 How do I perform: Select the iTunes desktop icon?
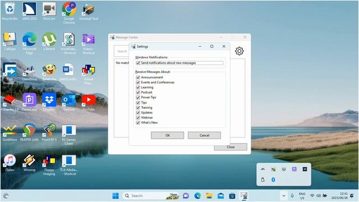coord(10,163)
